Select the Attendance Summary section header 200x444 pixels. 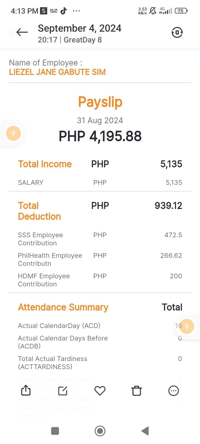63,307
